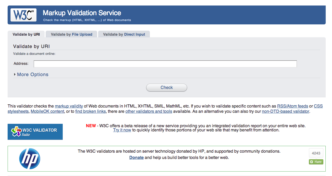Click the 'Validate by URI' section heading

tap(31, 46)
